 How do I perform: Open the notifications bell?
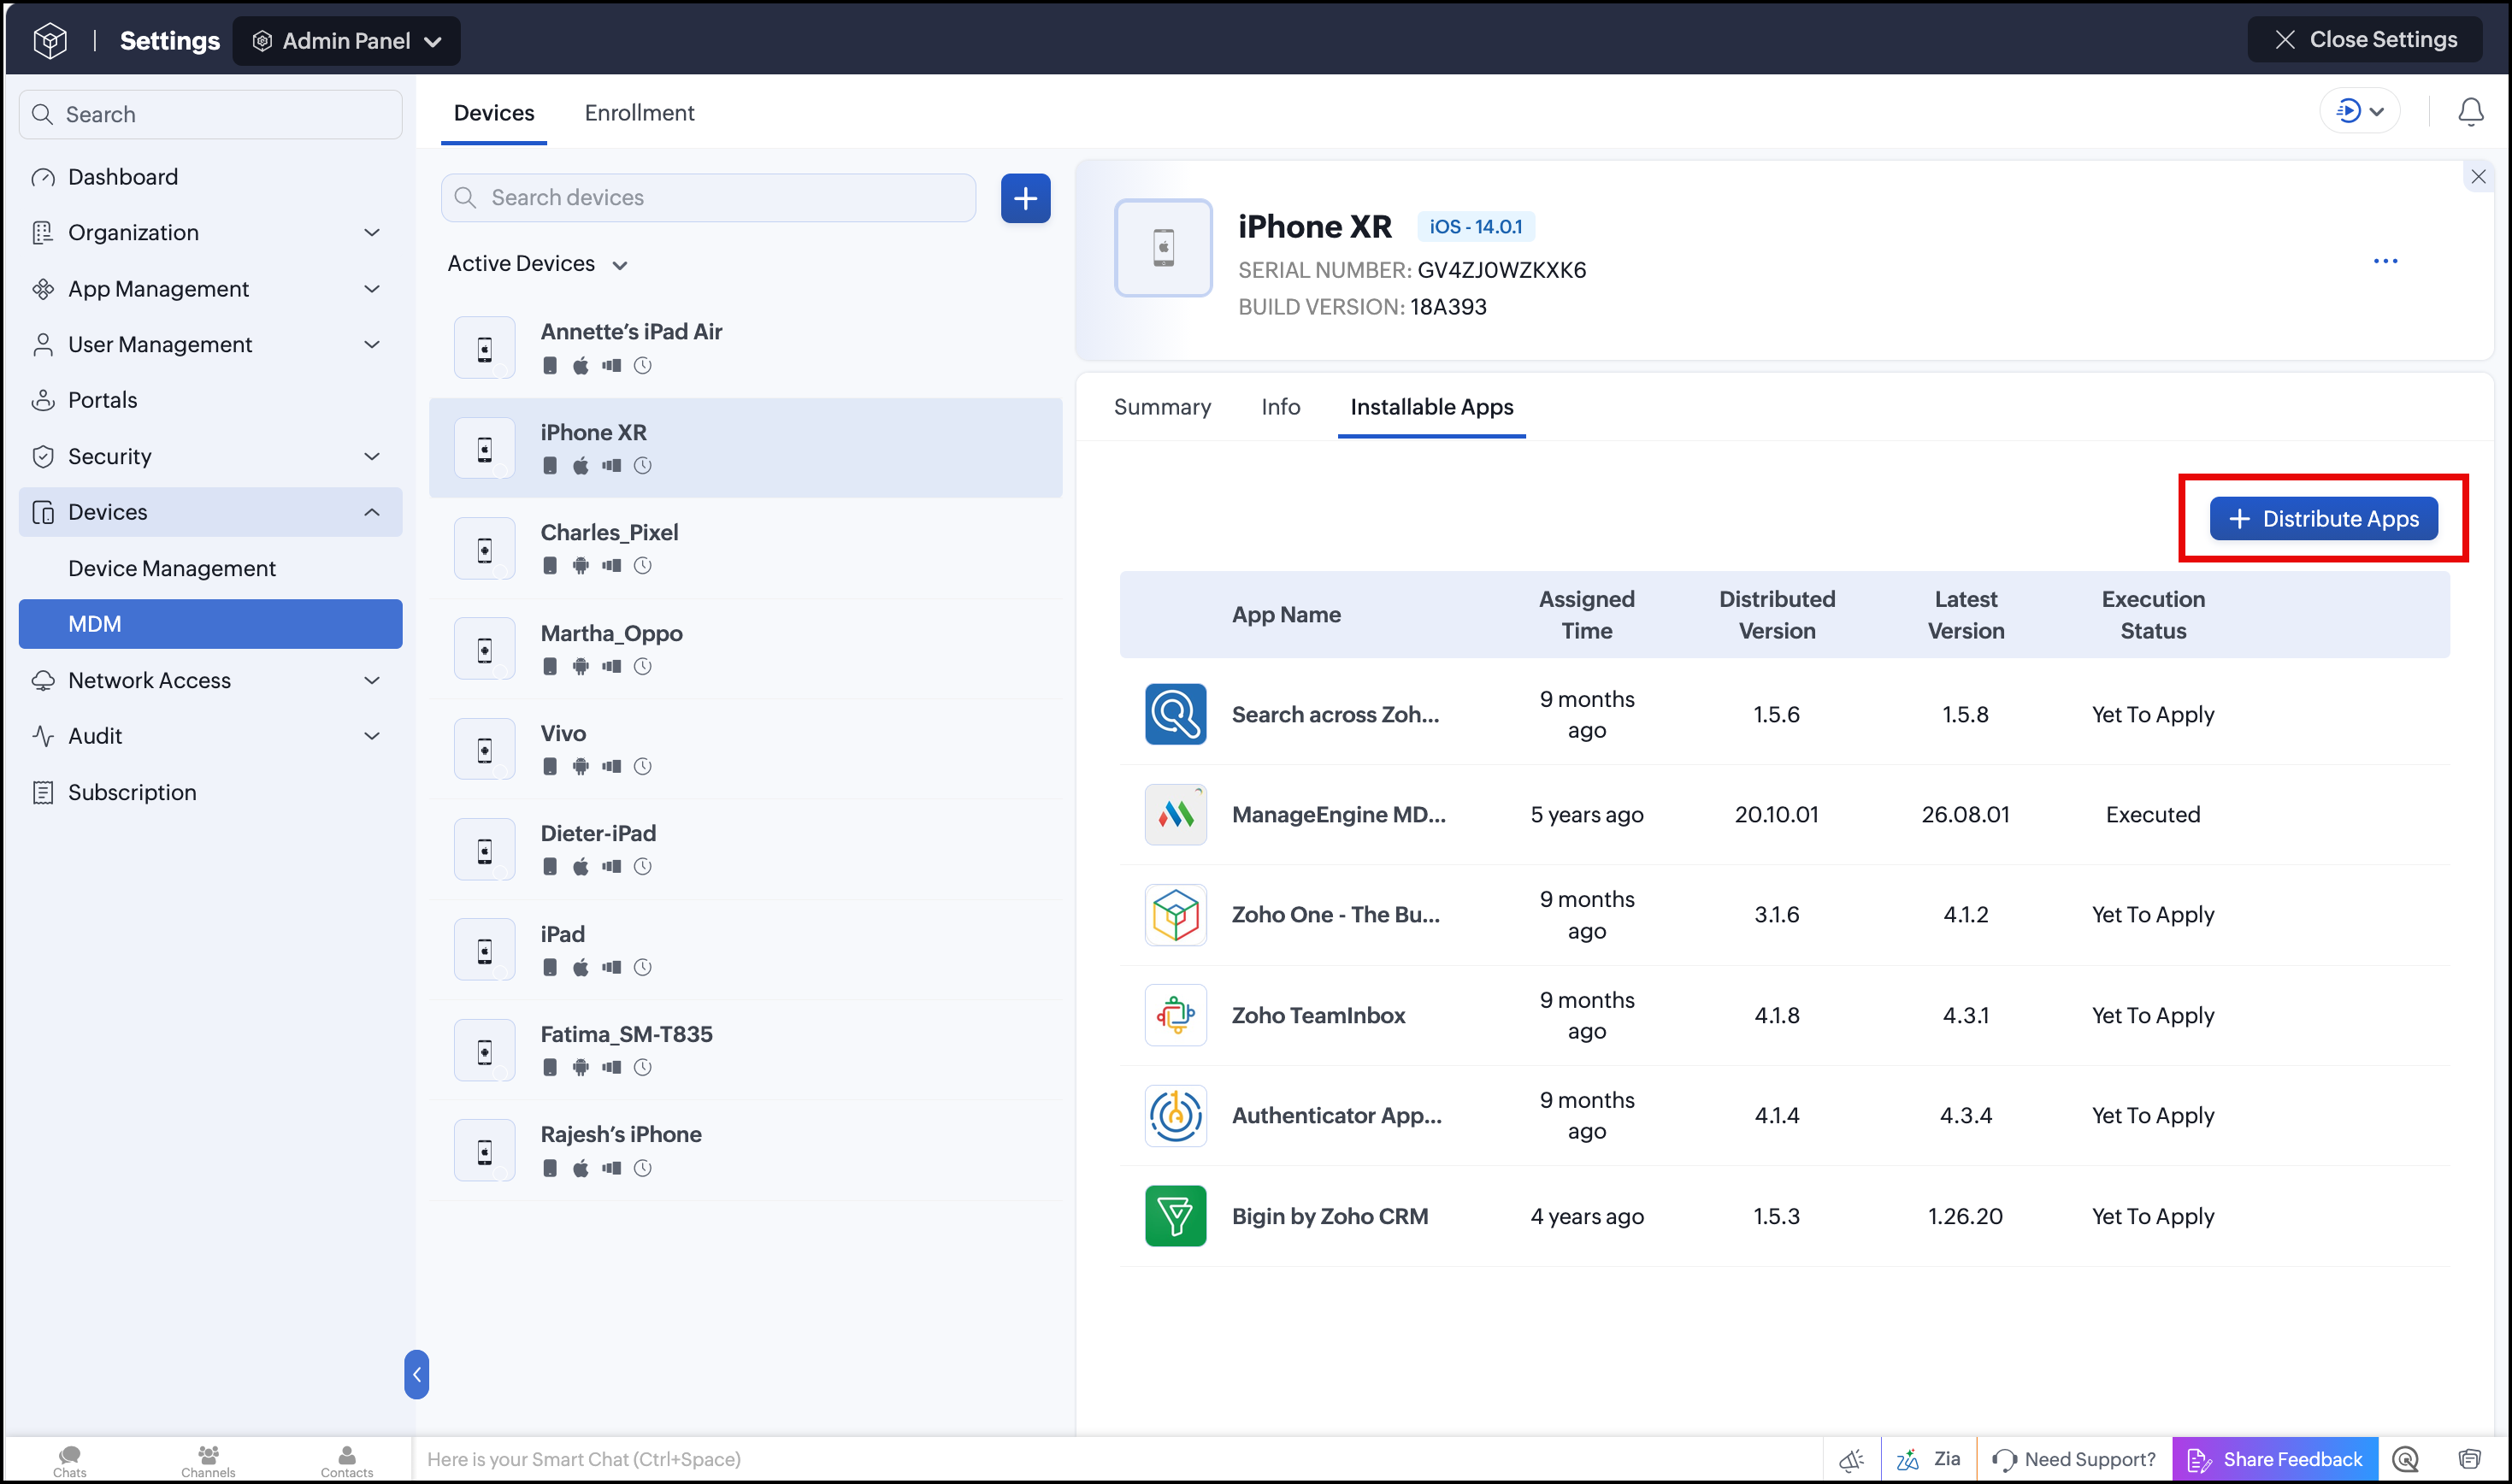[2470, 112]
